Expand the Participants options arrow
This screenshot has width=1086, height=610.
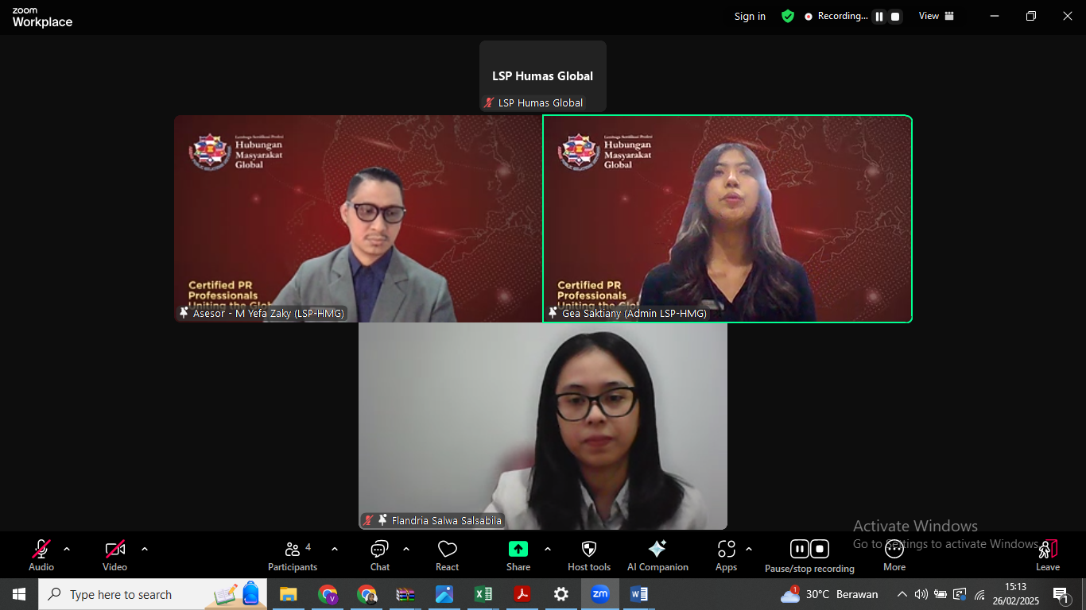click(x=335, y=549)
